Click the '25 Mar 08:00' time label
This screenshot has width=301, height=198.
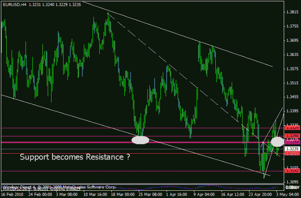(x=150, y=194)
